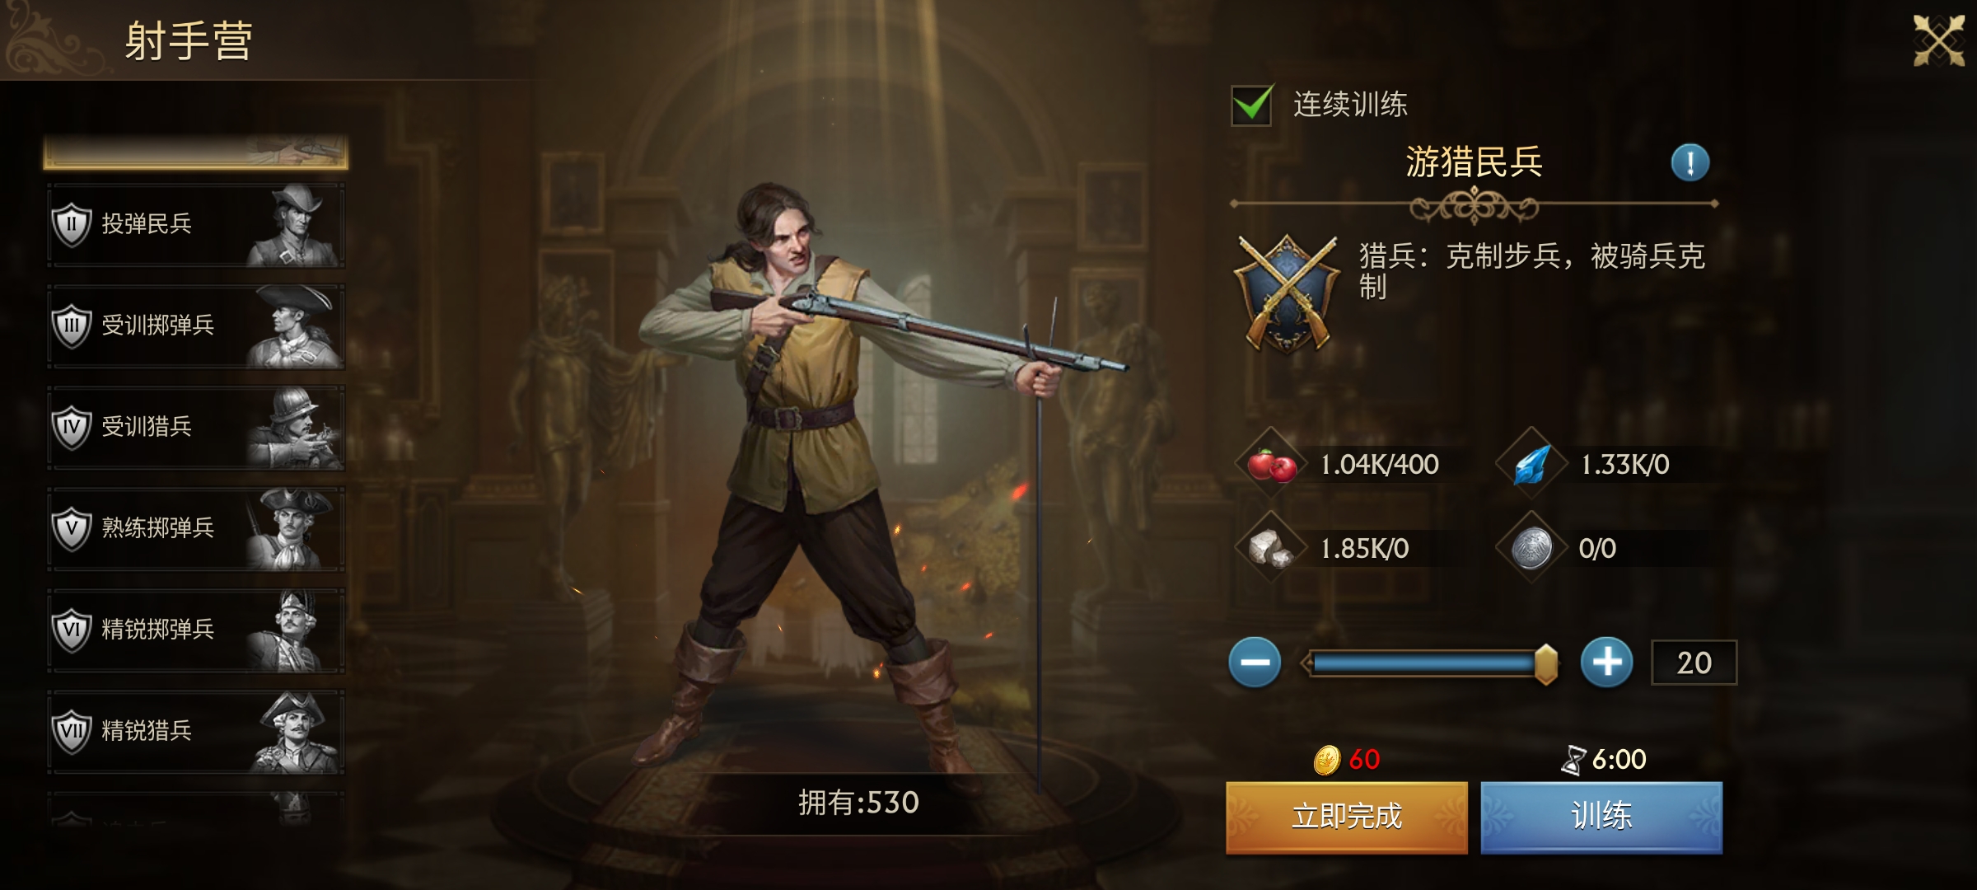Click the stone ore resource icon

coord(1271,548)
